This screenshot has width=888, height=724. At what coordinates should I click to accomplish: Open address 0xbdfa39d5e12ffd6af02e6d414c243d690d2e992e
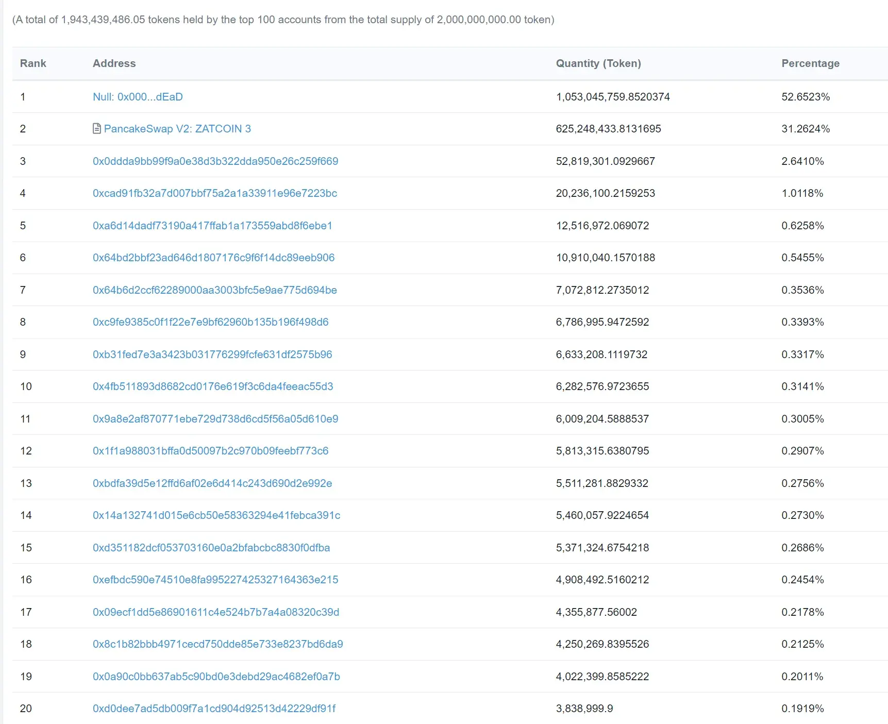[x=212, y=483]
